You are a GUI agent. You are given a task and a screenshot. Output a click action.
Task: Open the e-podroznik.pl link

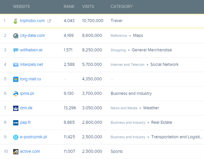(33, 137)
